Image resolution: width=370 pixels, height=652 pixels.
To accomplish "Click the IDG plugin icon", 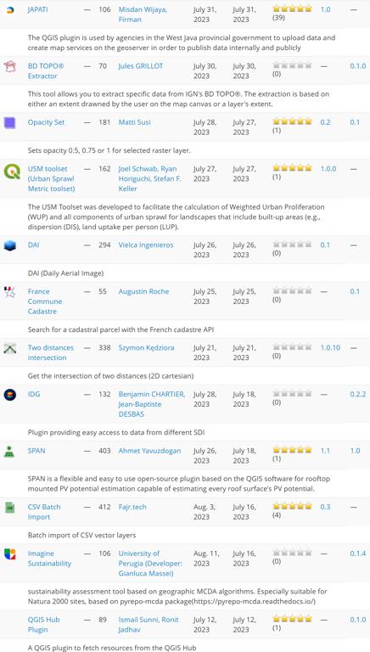I will click(x=9, y=394).
